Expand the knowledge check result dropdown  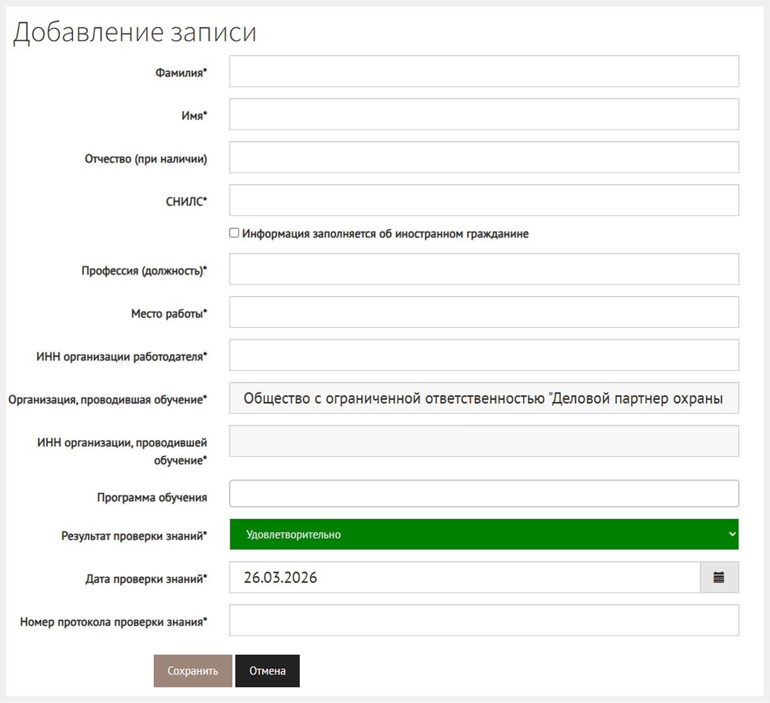click(x=483, y=535)
